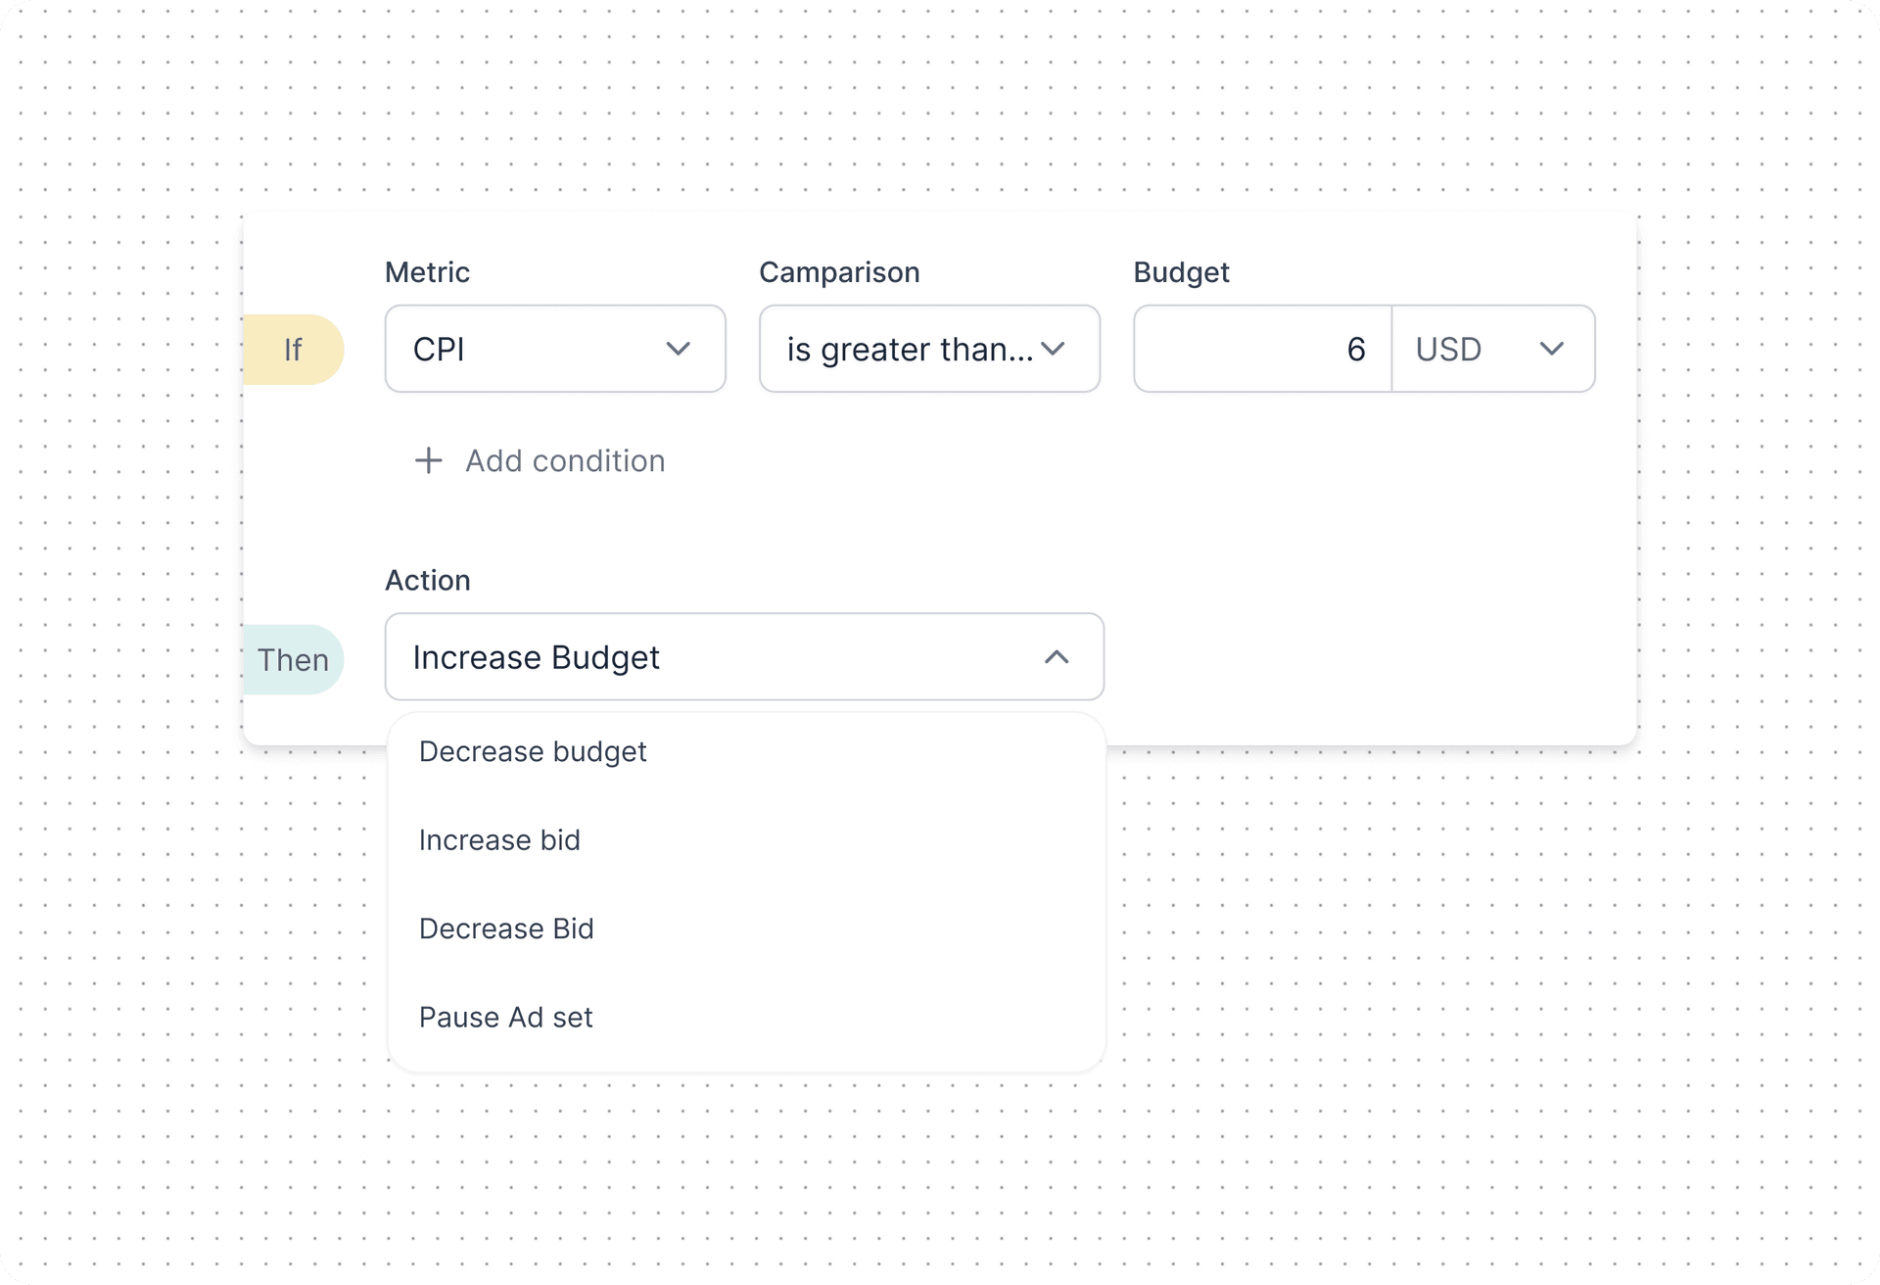Click the 'Budget' field label
The width and height of the screenshot is (1880, 1285).
1181,272
